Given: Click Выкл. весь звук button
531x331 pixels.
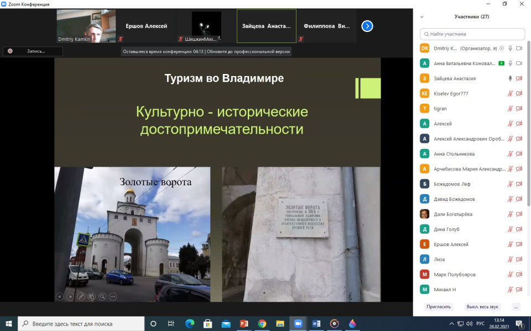Looking at the screenshot, I should (x=482, y=307).
